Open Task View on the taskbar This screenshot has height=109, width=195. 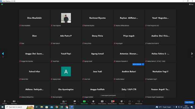pos(37,107)
